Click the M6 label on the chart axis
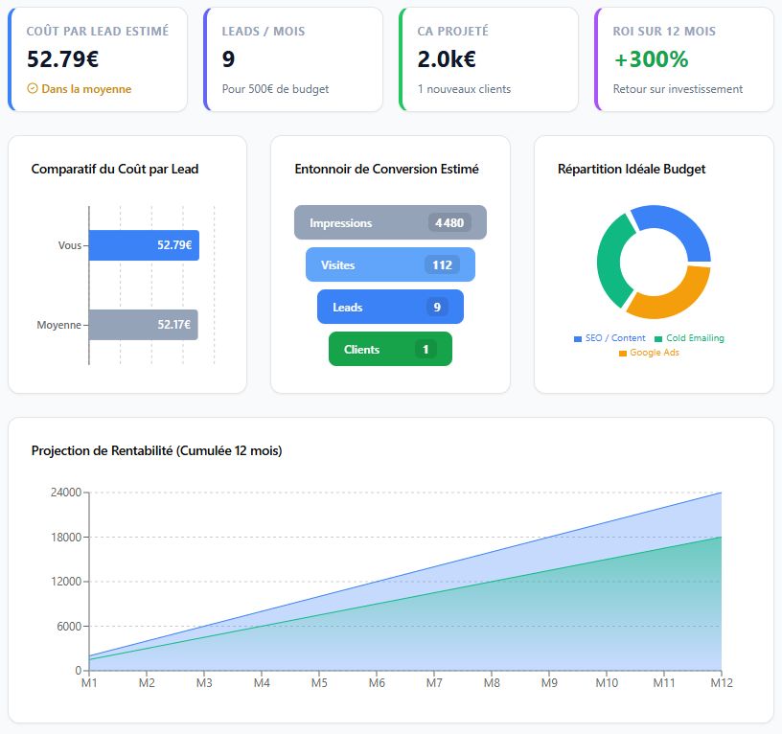The height and width of the screenshot is (734, 782). 377,684
